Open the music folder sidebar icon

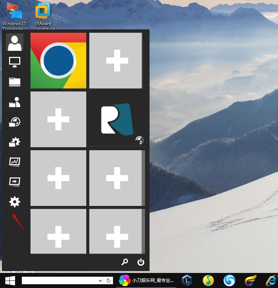[x=15, y=122]
